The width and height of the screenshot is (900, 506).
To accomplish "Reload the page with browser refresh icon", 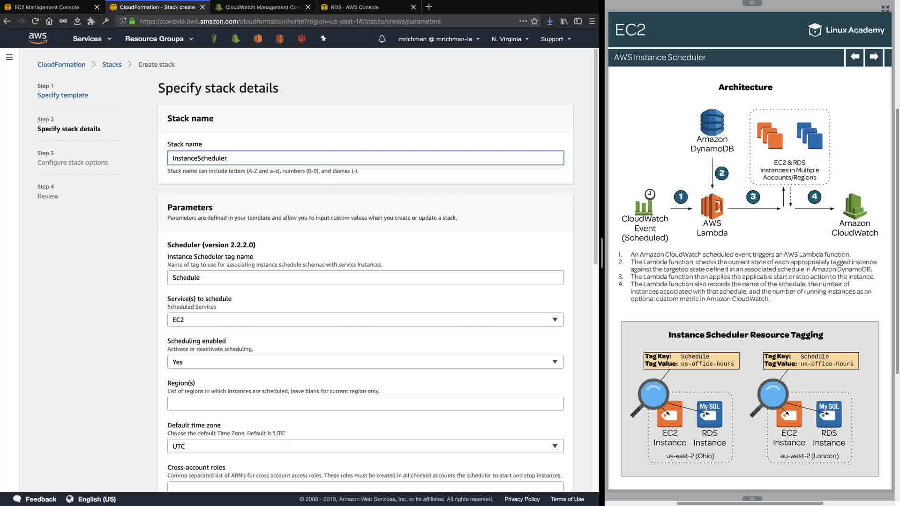I will point(35,21).
